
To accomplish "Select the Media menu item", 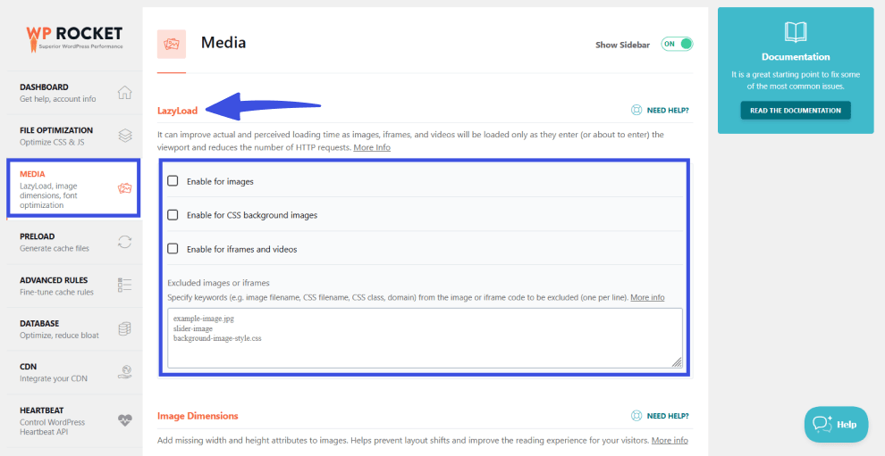I will pos(73,189).
